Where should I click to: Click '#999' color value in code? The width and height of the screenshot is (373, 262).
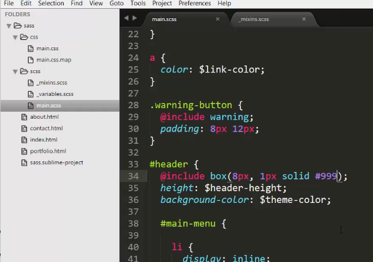326,177
